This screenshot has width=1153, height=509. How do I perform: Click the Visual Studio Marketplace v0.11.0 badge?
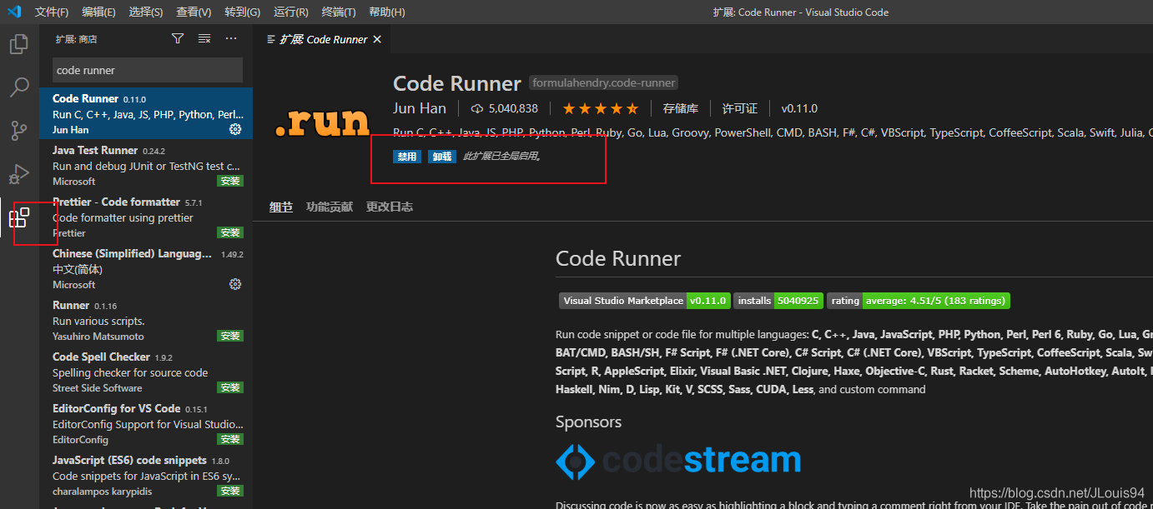(x=645, y=301)
